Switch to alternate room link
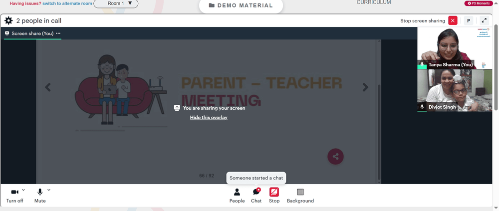The image size is (499, 211). 67,3
